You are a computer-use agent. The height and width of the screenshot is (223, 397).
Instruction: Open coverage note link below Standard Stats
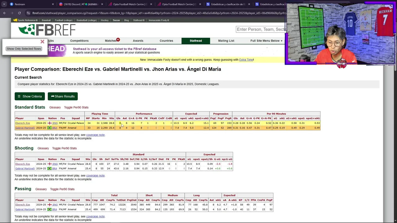[x=95, y=135]
